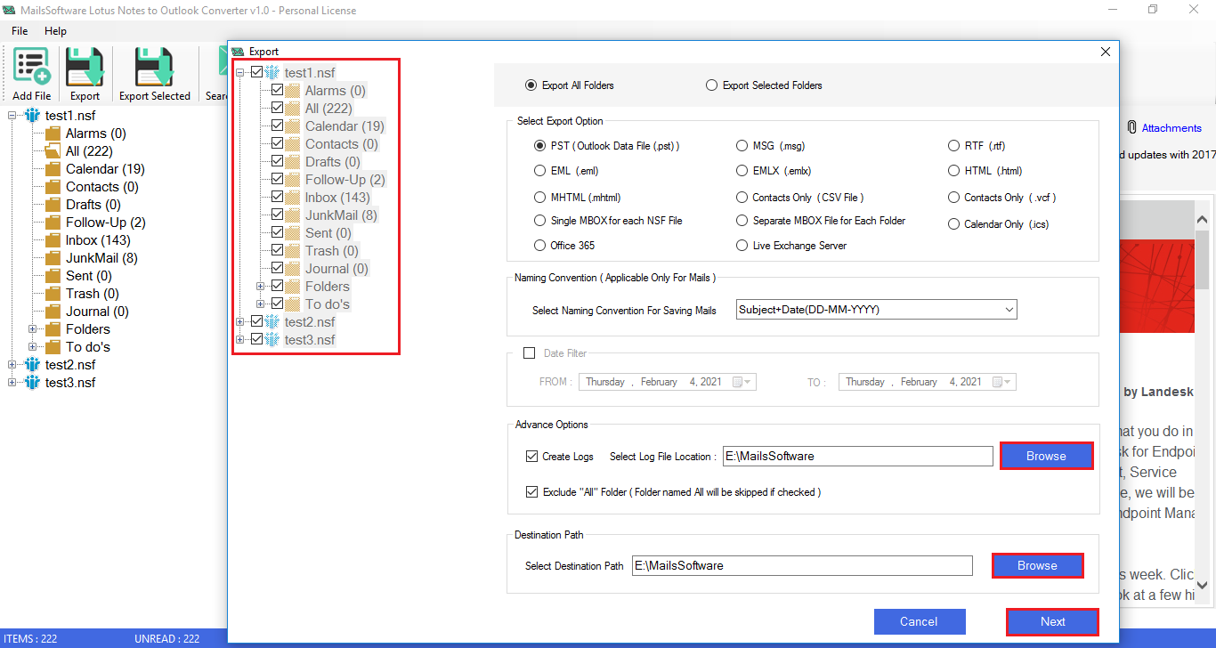Image resolution: width=1216 pixels, height=648 pixels.
Task: Collapse test1.nsf in main tree
Action: click(x=12, y=116)
